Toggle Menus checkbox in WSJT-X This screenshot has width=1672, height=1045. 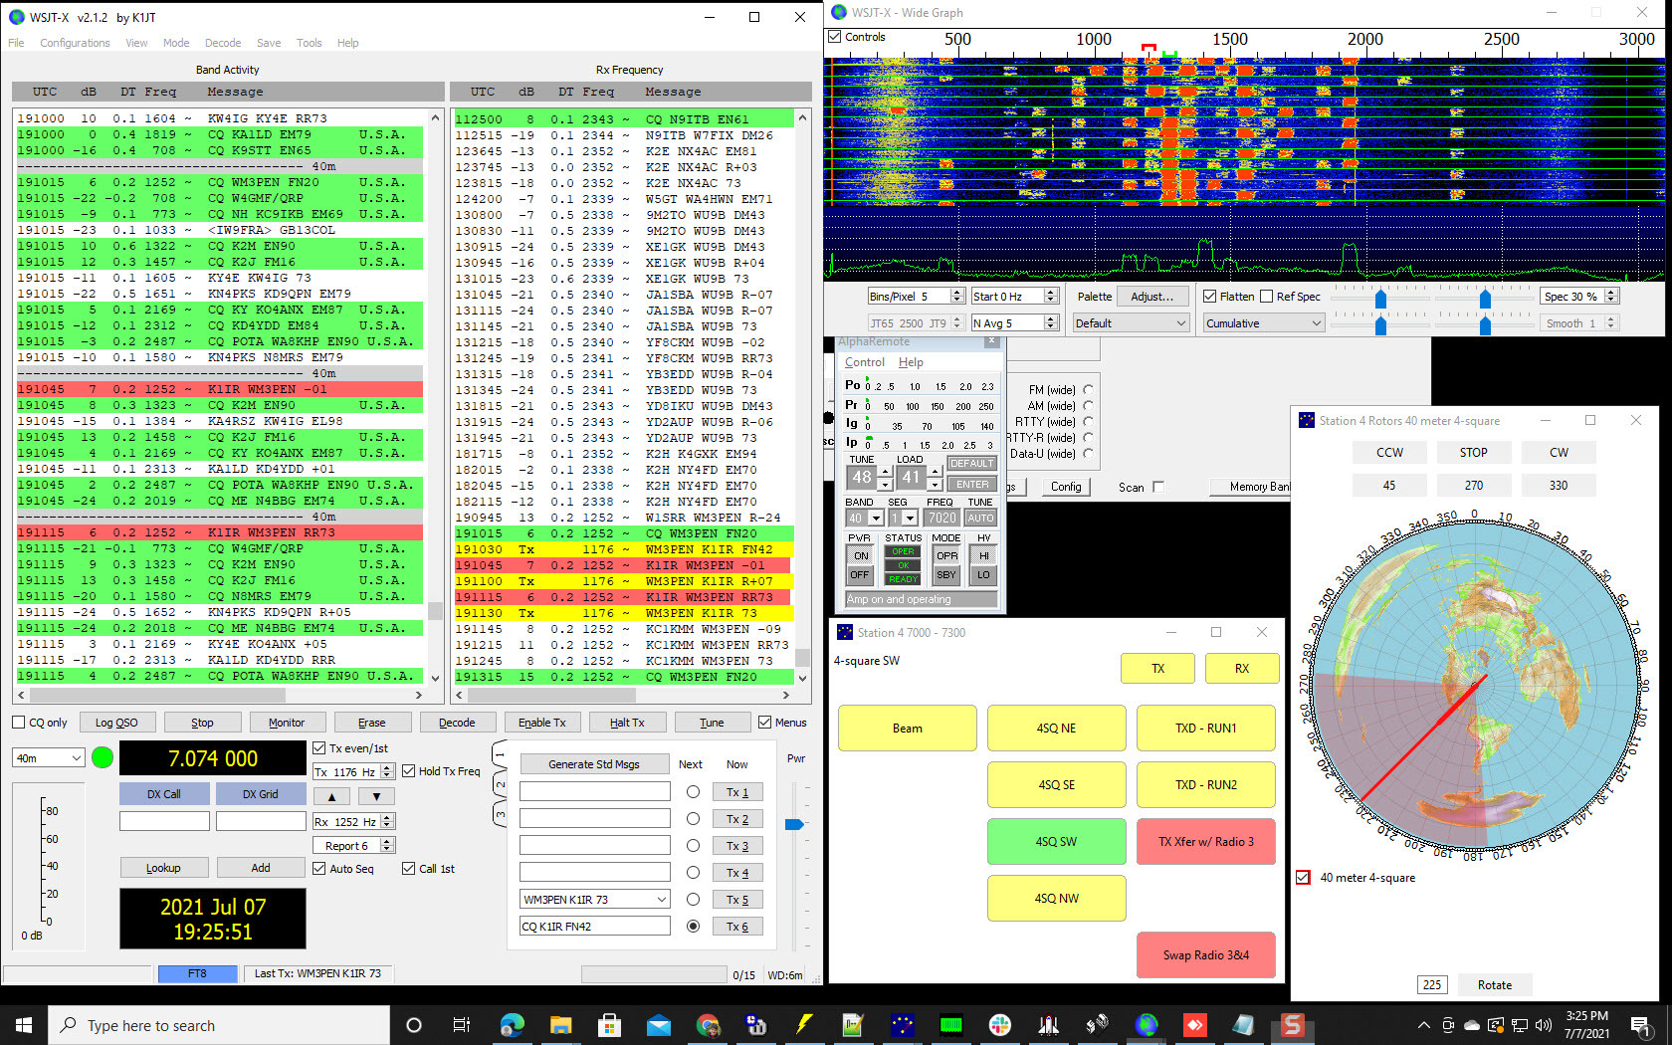765,723
